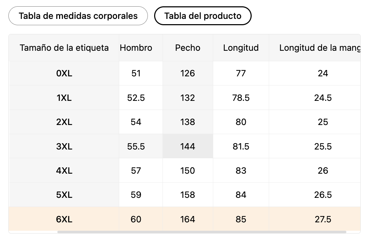The height and width of the screenshot is (243, 367).
Task: Click the 2XL size row label
Action: (64, 122)
